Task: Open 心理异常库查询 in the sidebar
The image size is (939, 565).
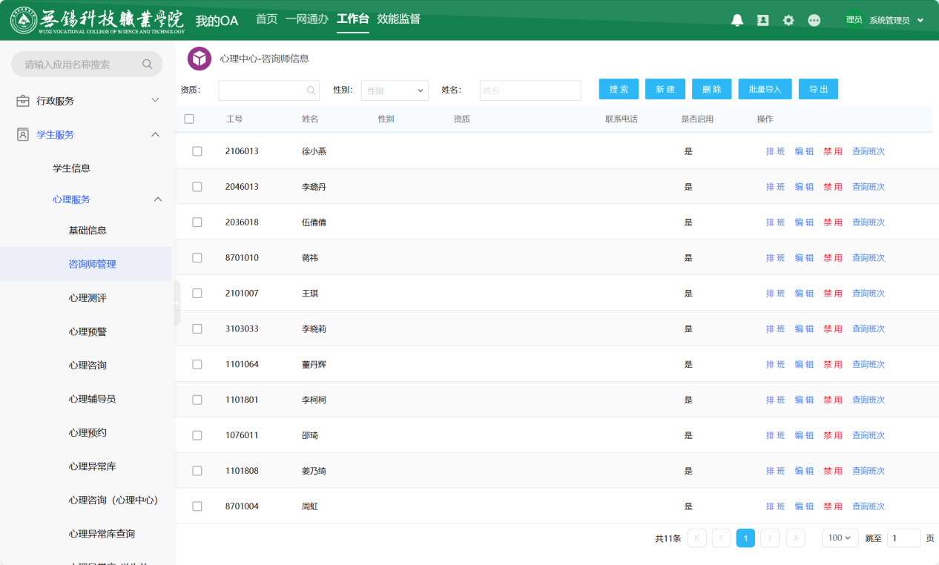Action: click(x=102, y=534)
